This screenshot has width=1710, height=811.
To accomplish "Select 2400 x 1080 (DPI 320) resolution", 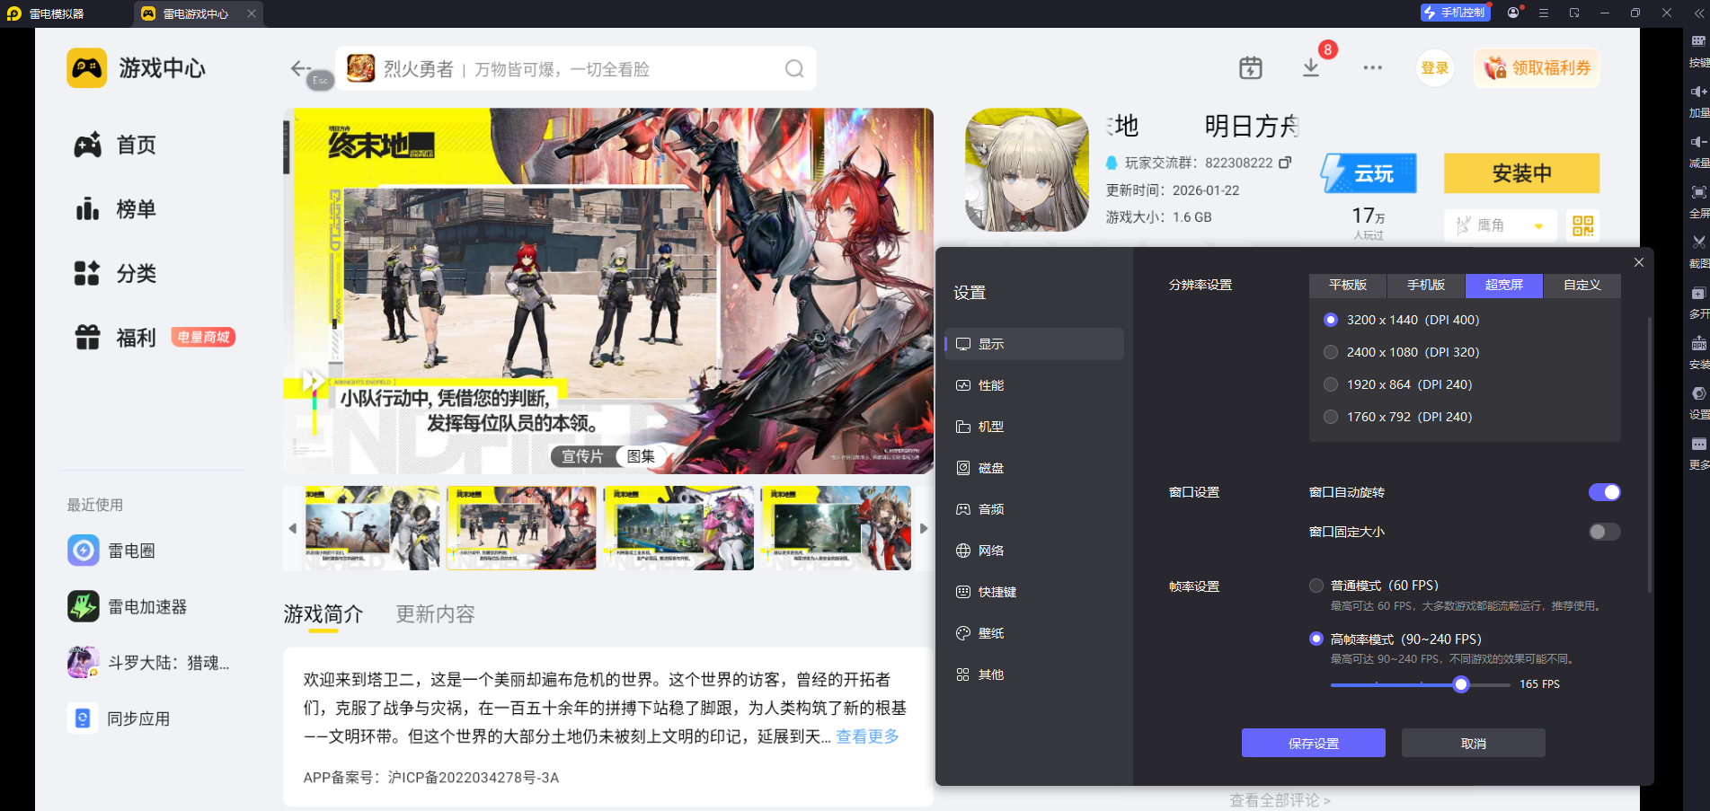I will [x=1331, y=352].
